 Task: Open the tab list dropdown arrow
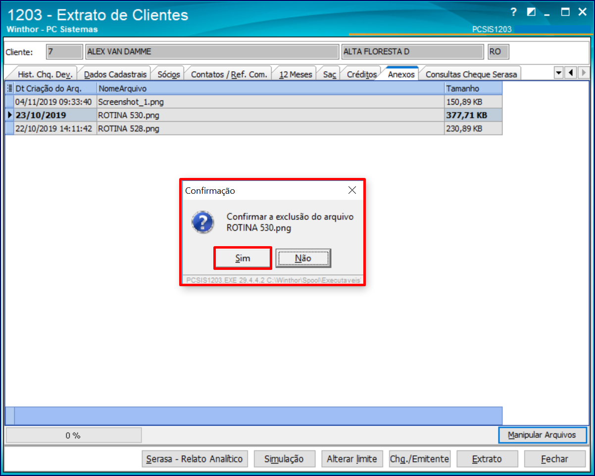pyautogui.click(x=559, y=73)
